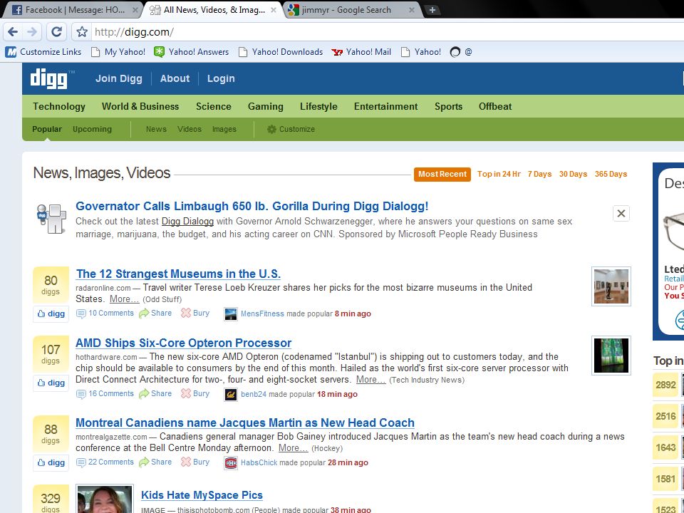This screenshot has width=684, height=513.
Task: Open Yahoo! Mail bookmark
Action: click(x=362, y=52)
